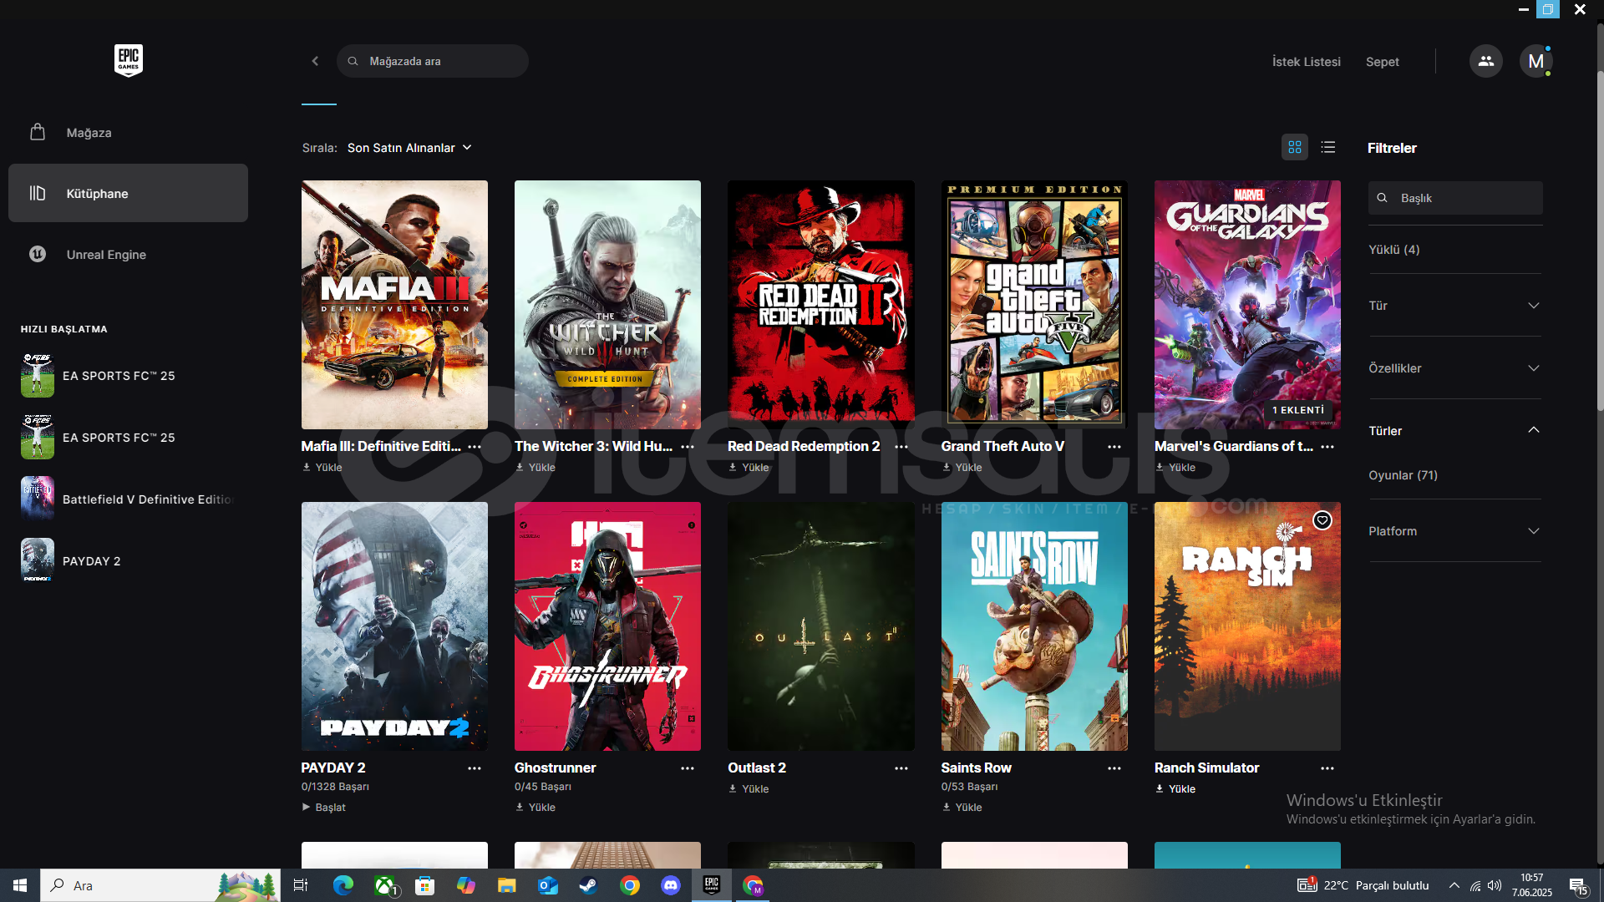Collapse the Türler filter
Viewport: 1604px width, 902px height.
point(1454,431)
